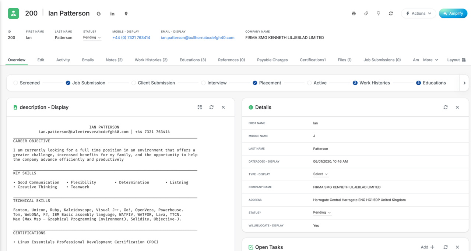Toggle the Placement pipeline step
The height and width of the screenshot is (251, 471).
[255, 83]
